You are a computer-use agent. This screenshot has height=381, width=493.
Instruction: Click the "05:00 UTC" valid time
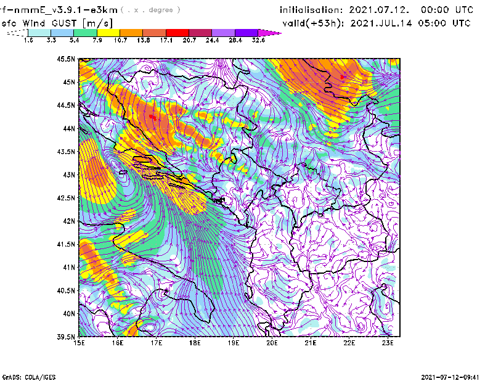coord(444,23)
